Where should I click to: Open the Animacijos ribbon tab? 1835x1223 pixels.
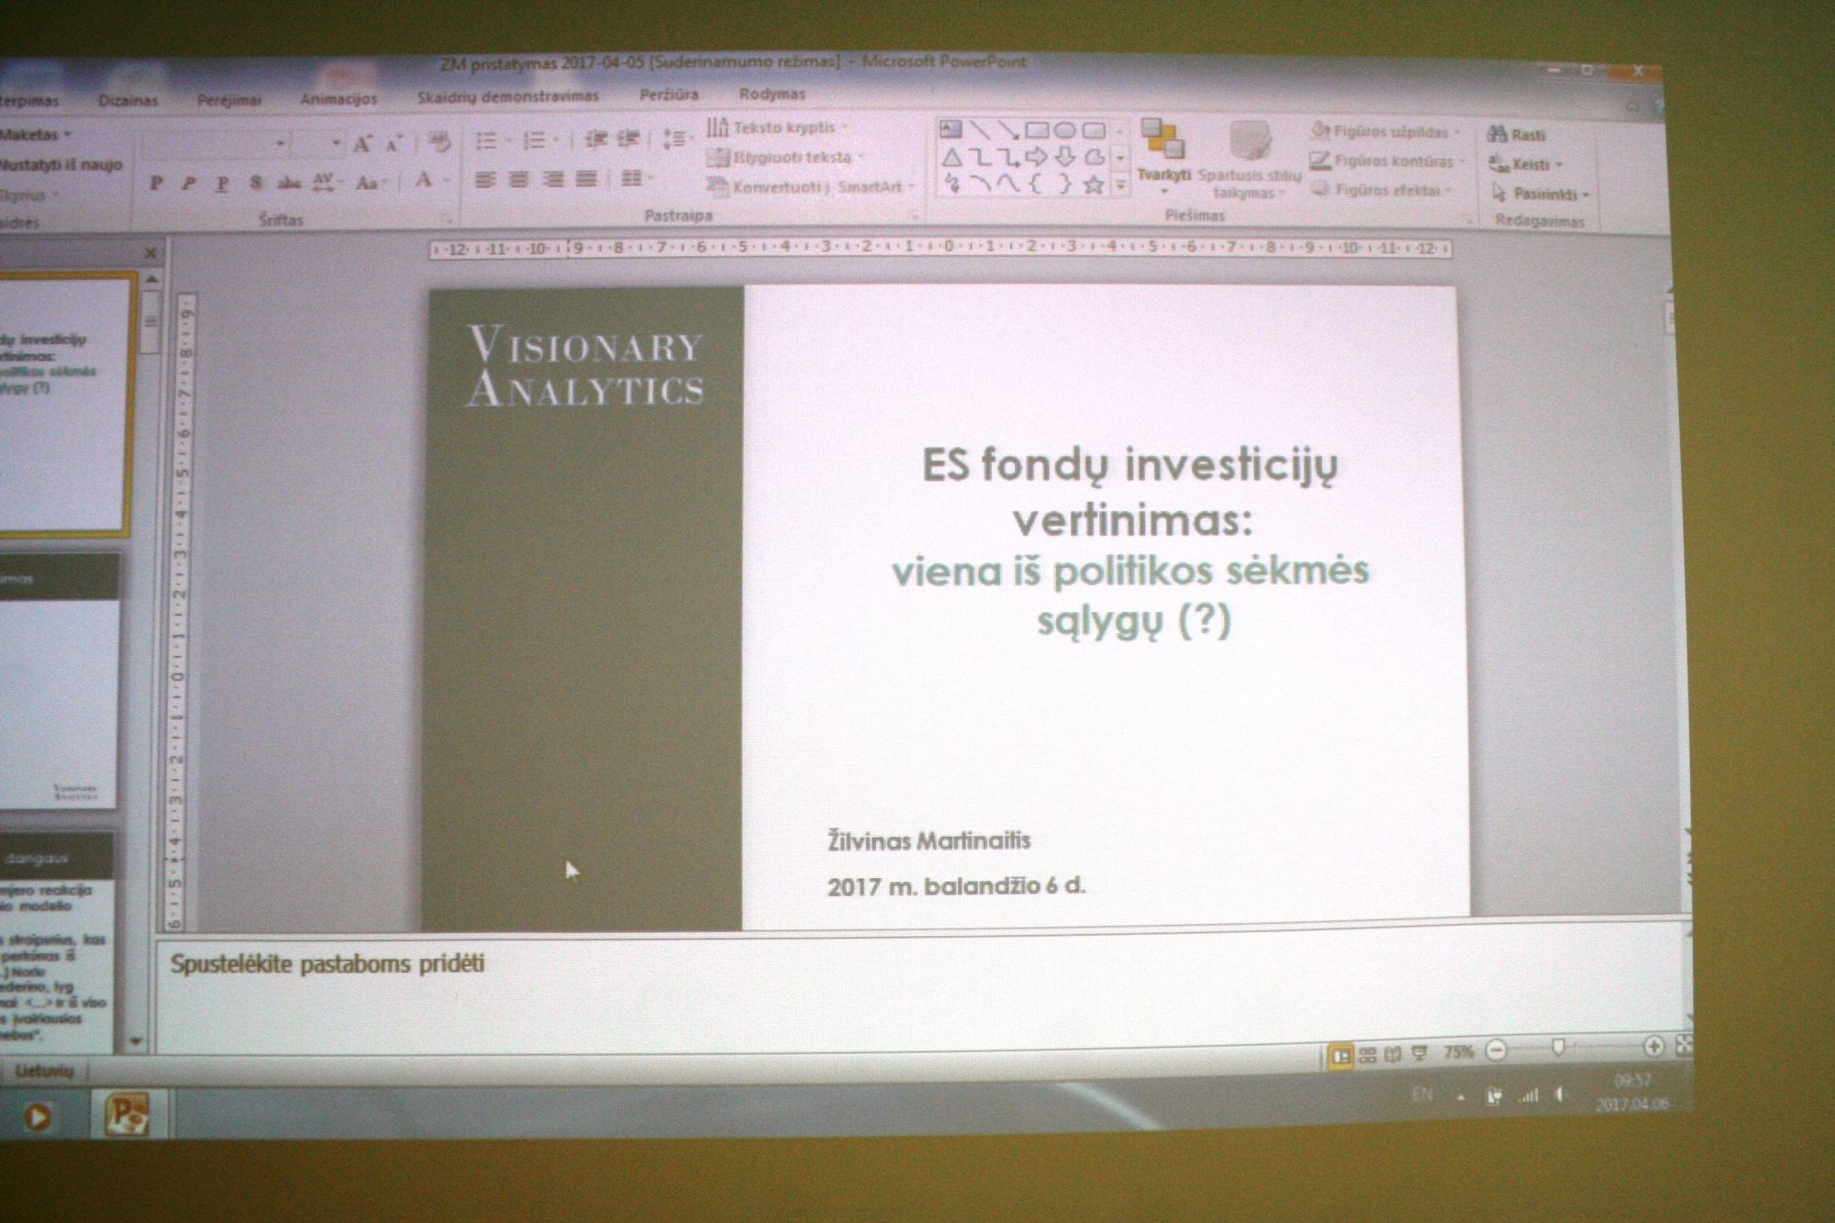(339, 97)
